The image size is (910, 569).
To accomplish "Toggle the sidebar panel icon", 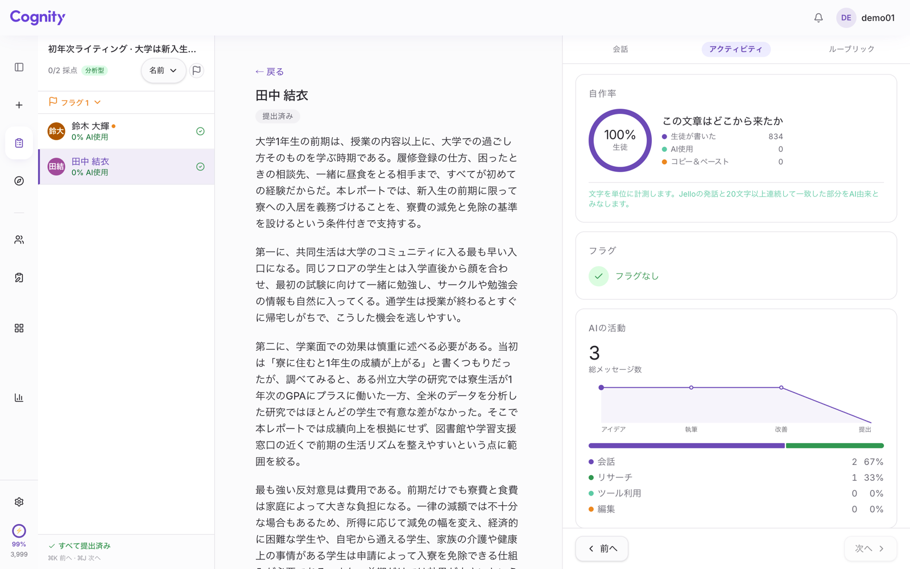I will coord(19,67).
